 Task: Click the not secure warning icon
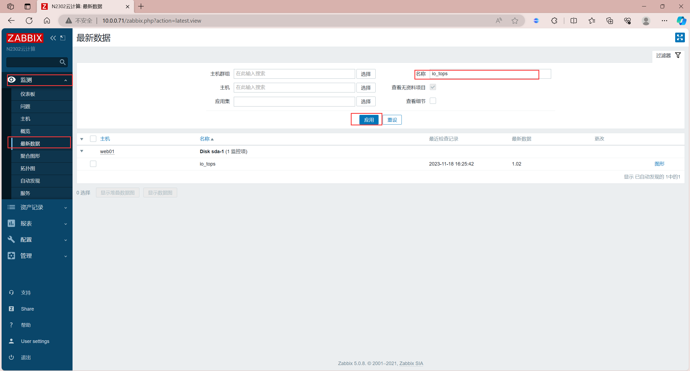click(x=69, y=20)
